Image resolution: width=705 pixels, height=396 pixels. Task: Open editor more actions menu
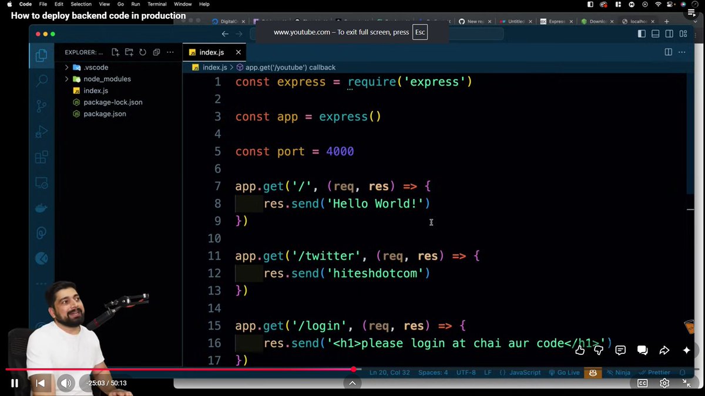[x=683, y=52]
